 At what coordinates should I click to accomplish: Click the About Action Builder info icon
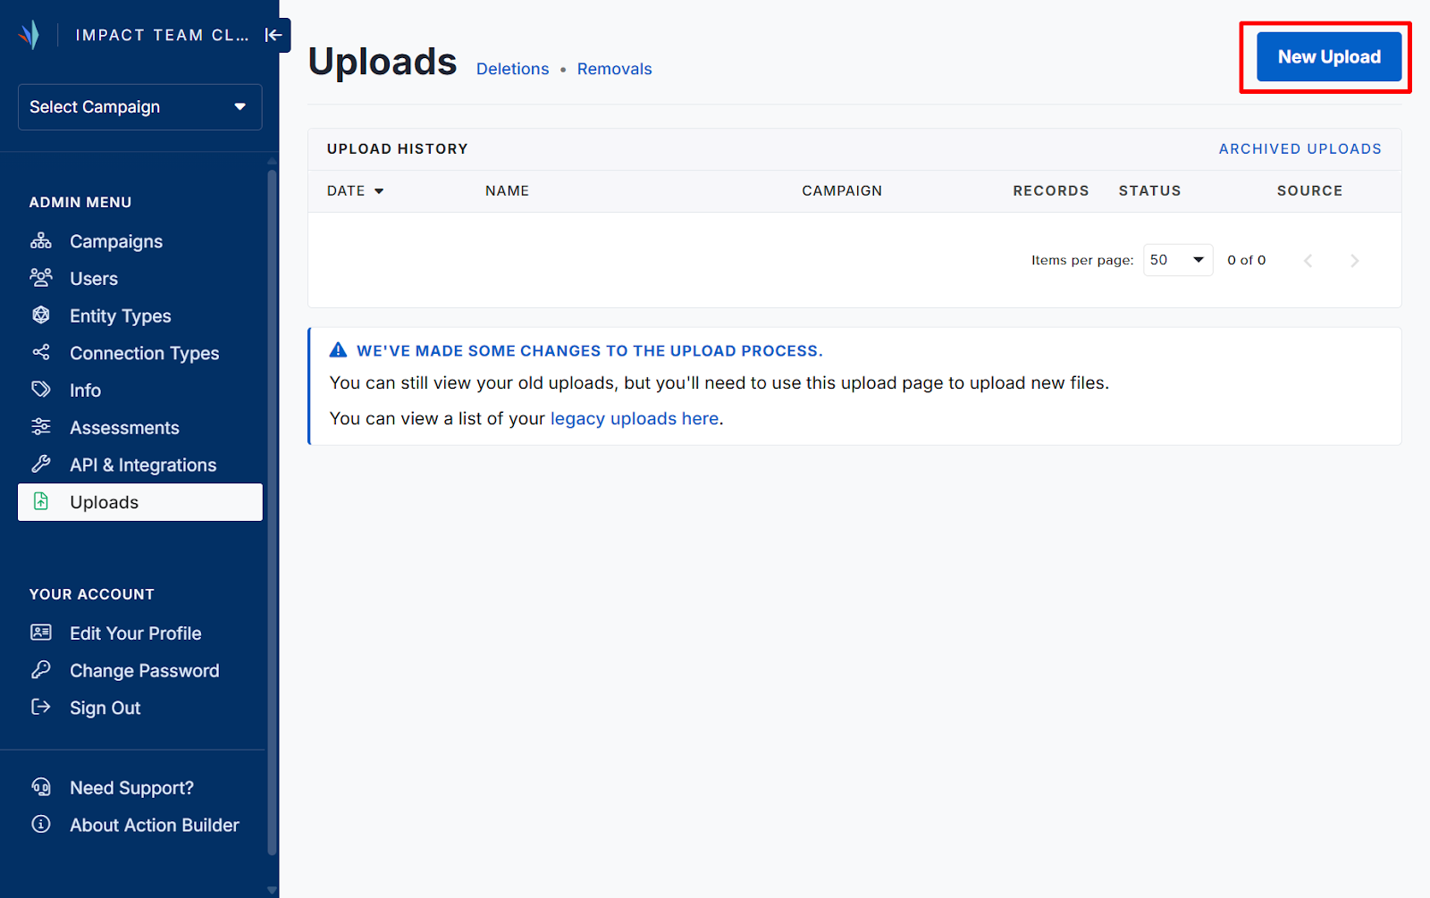41,824
